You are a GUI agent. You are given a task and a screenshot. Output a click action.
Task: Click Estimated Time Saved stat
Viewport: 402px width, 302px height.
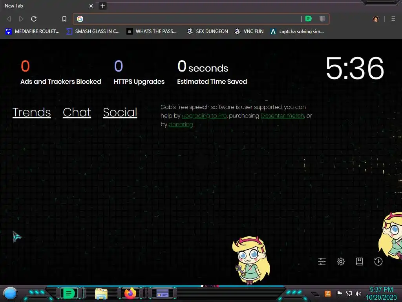tap(212, 72)
